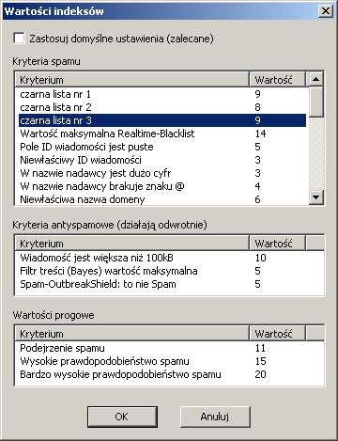Click Wartość column header in threshold list
The image size is (338, 441).
click(277, 334)
